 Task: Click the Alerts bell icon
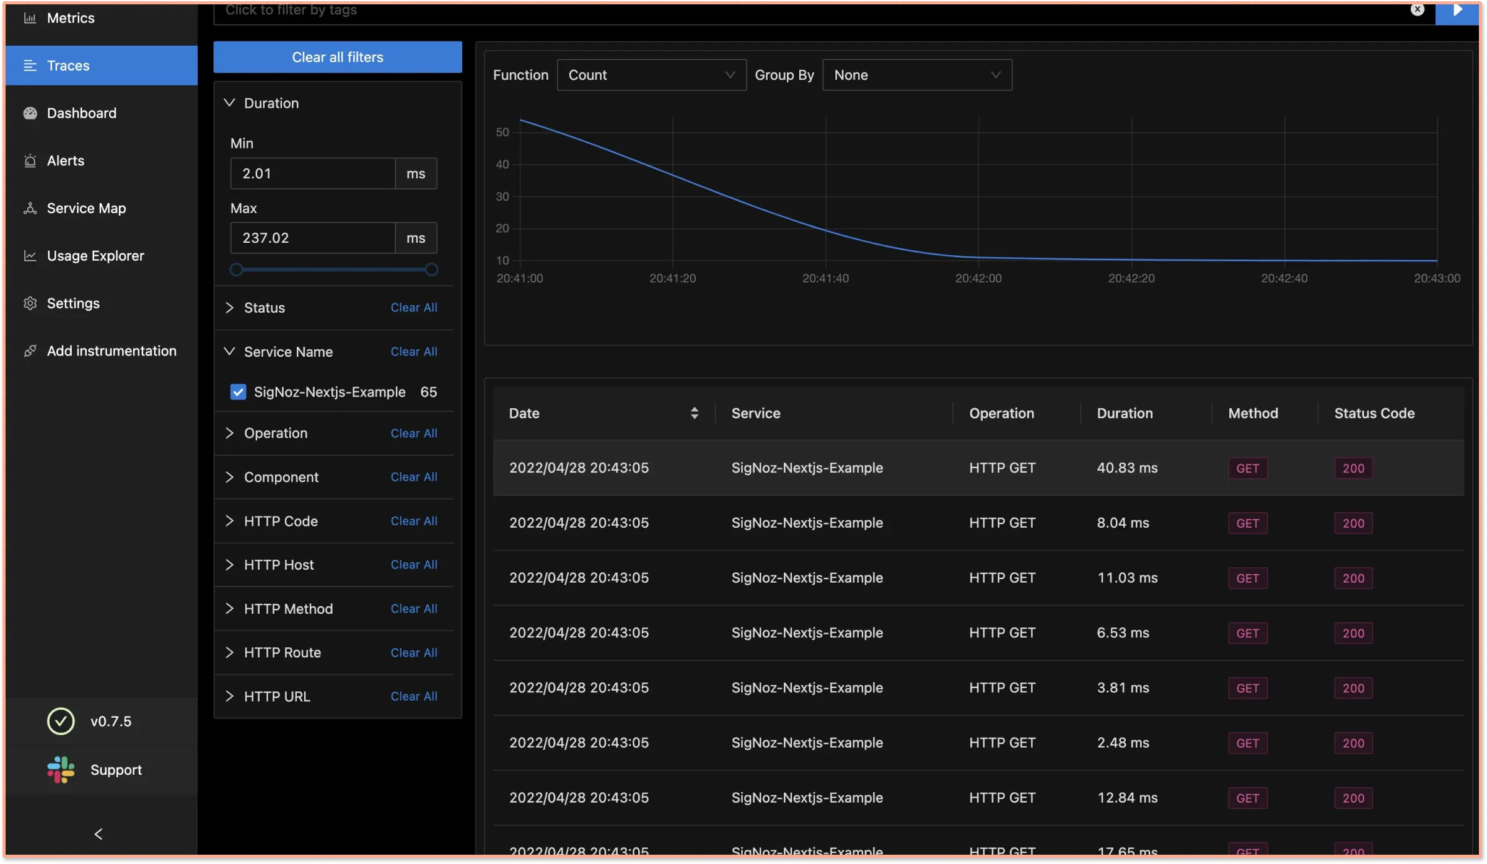30,161
